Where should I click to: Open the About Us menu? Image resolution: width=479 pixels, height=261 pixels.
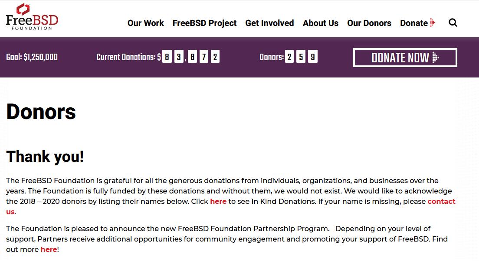[x=321, y=23]
